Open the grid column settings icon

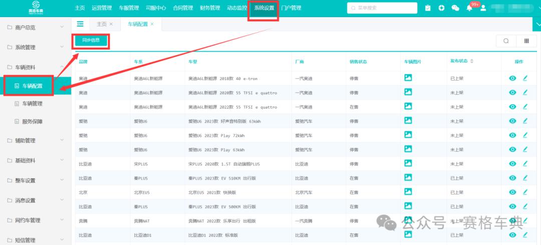point(526,41)
